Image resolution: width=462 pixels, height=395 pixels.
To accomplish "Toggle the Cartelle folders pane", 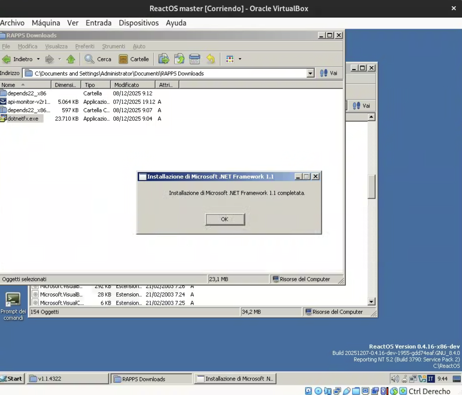I will coord(134,59).
